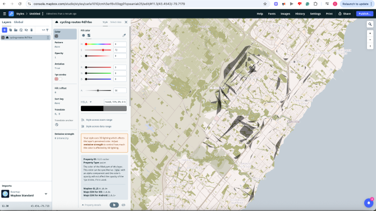Click Style across zoom range
Image resolution: width=376 pixels, height=211 pixels.
[97, 120]
